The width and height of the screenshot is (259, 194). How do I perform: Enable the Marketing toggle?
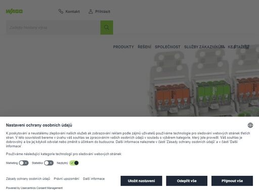[24, 163]
